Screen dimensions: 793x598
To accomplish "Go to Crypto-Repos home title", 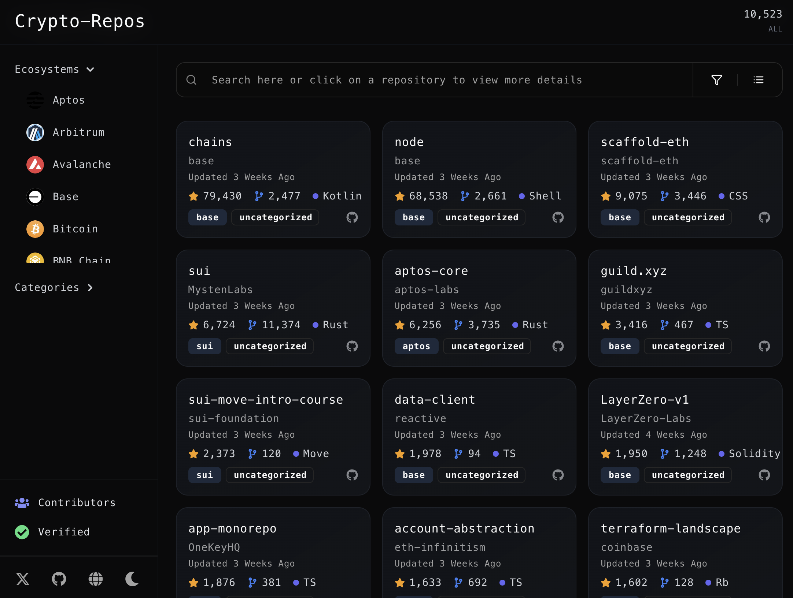I will [80, 21].
